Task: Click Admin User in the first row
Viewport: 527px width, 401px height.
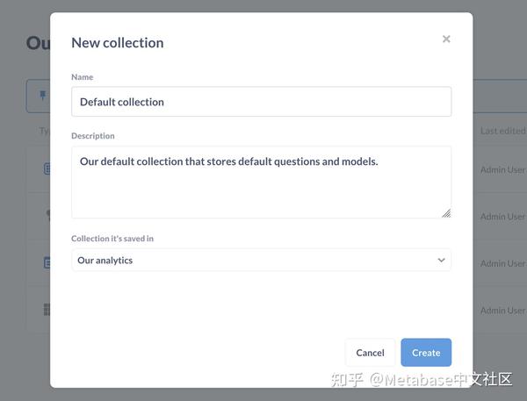Action: pyautogui.click(x=502, y=169)
